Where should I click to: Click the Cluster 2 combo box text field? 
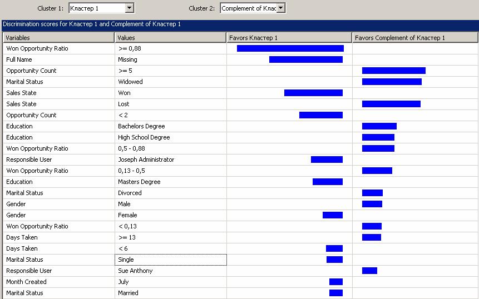point(248,8)
